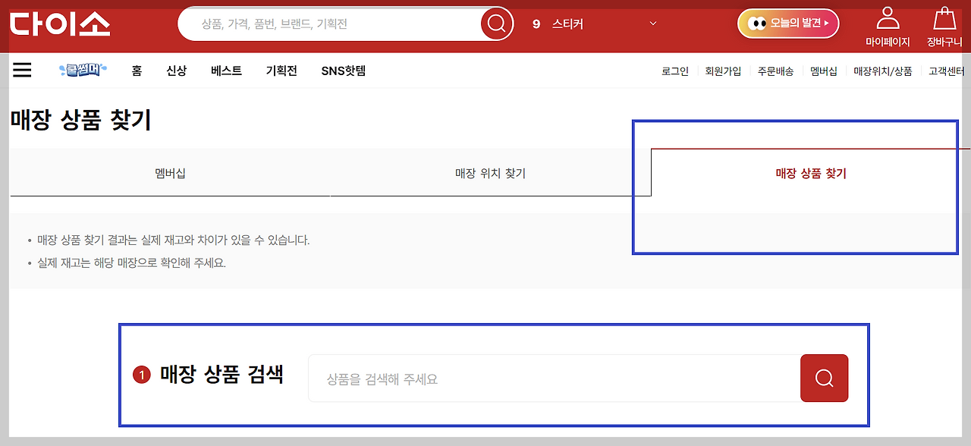
Task: Click the 오늘의 발견 button
Action: pos(788,24)
